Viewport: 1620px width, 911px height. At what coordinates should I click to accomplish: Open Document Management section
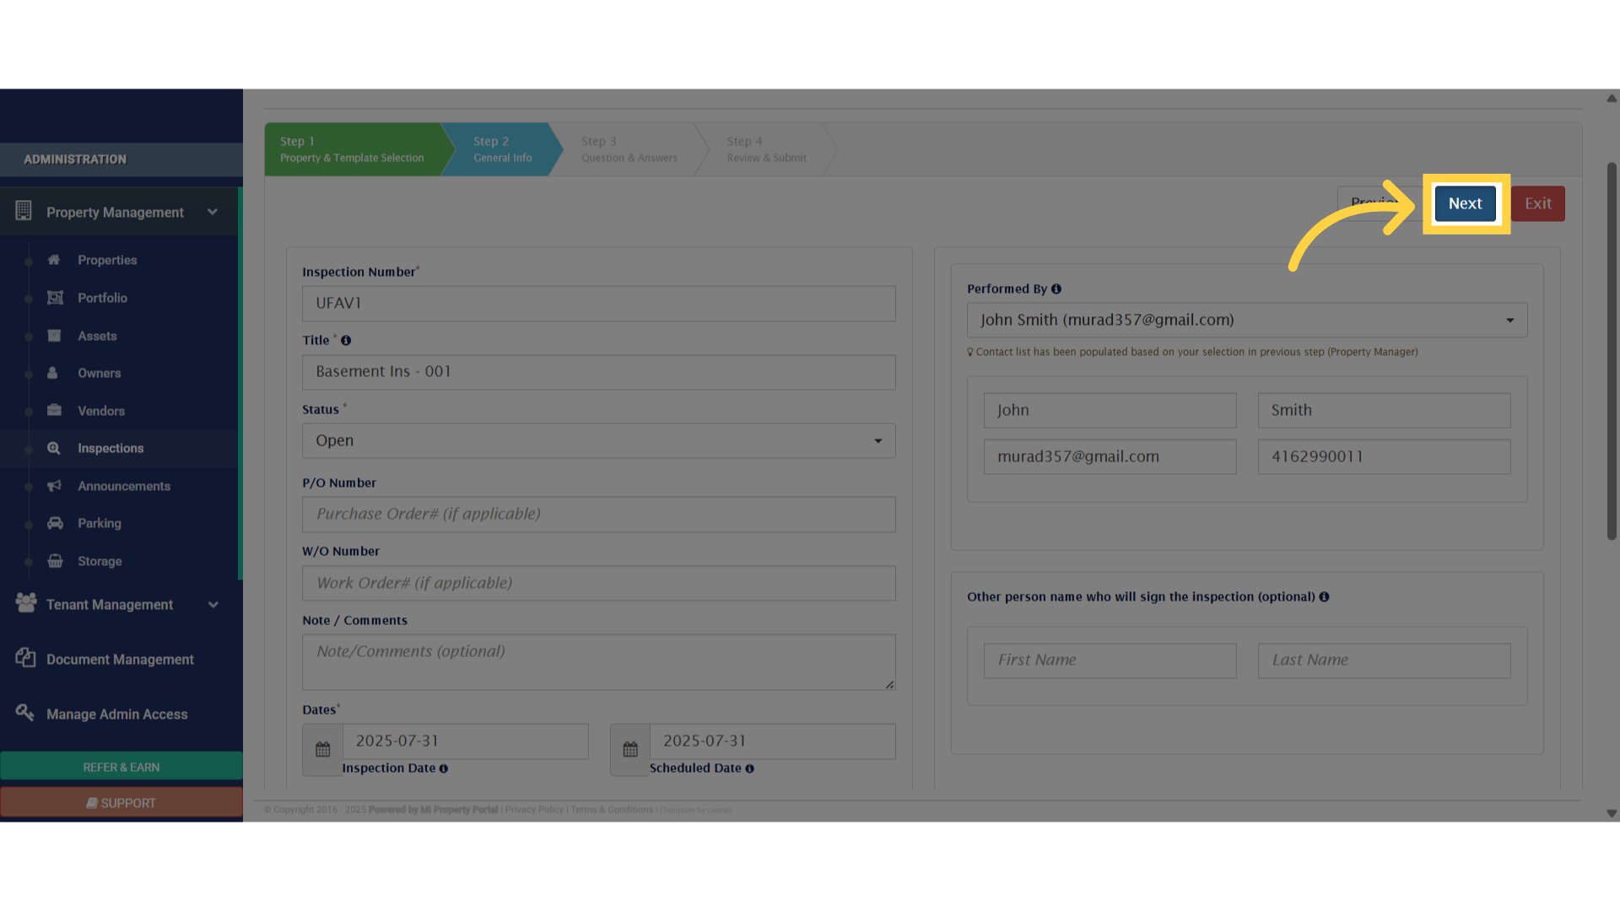(x=120, y=660)
